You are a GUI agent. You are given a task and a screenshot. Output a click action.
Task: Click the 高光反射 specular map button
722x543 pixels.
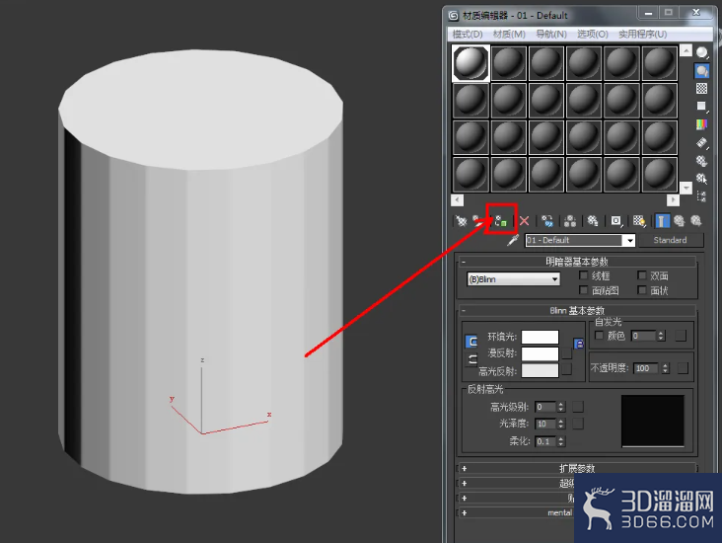click(567, 369)
